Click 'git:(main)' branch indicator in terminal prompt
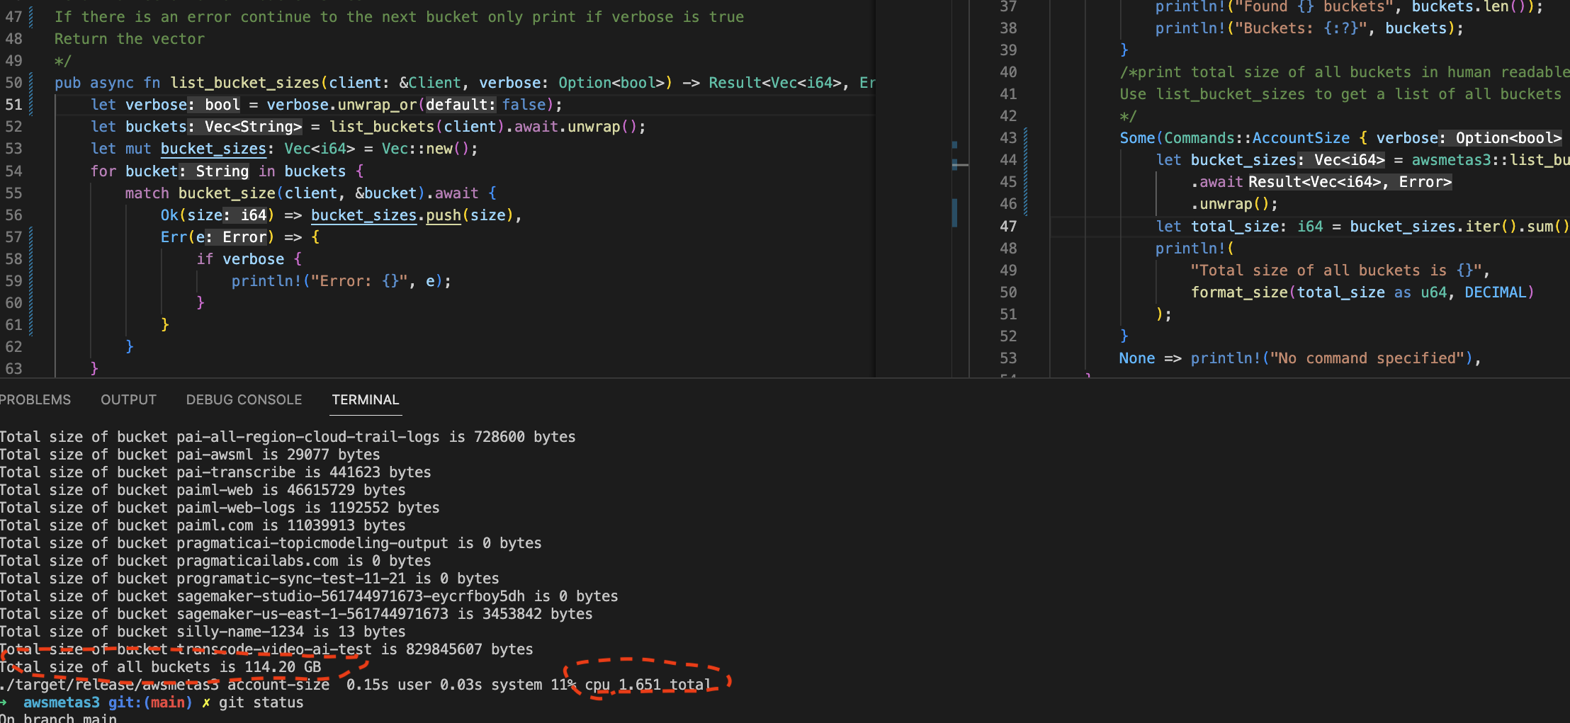Screen dimensions: 1570x723 pos(150,702)
